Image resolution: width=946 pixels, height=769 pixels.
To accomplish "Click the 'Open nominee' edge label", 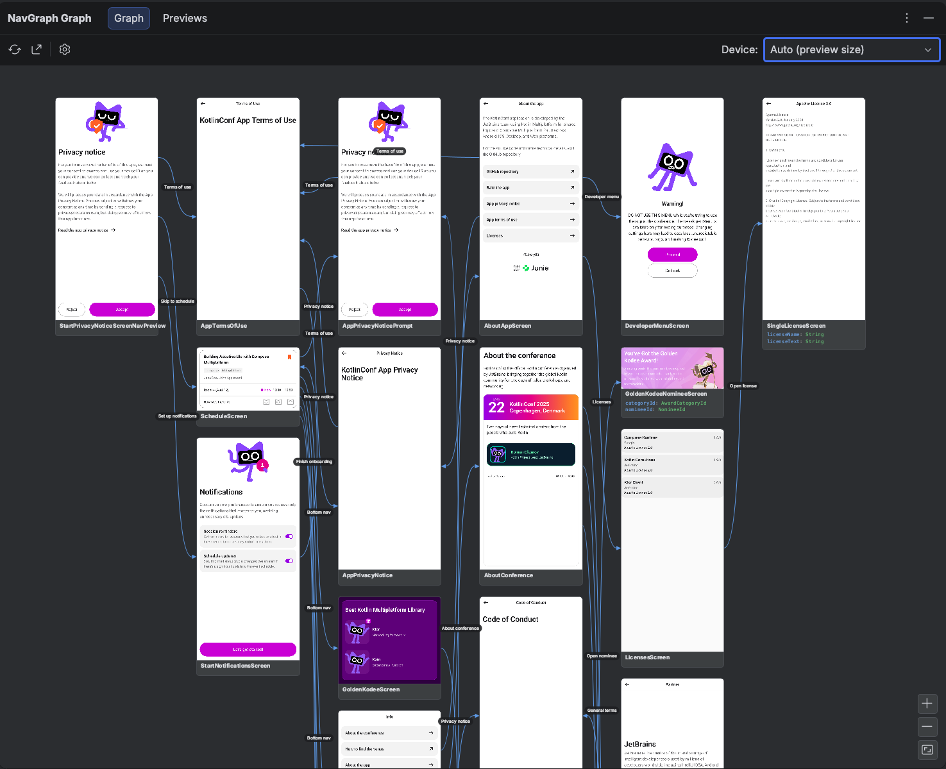I will tap(602, 655).
